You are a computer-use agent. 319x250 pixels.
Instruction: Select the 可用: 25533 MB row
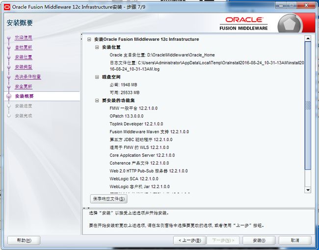click(x=125, y=93)
